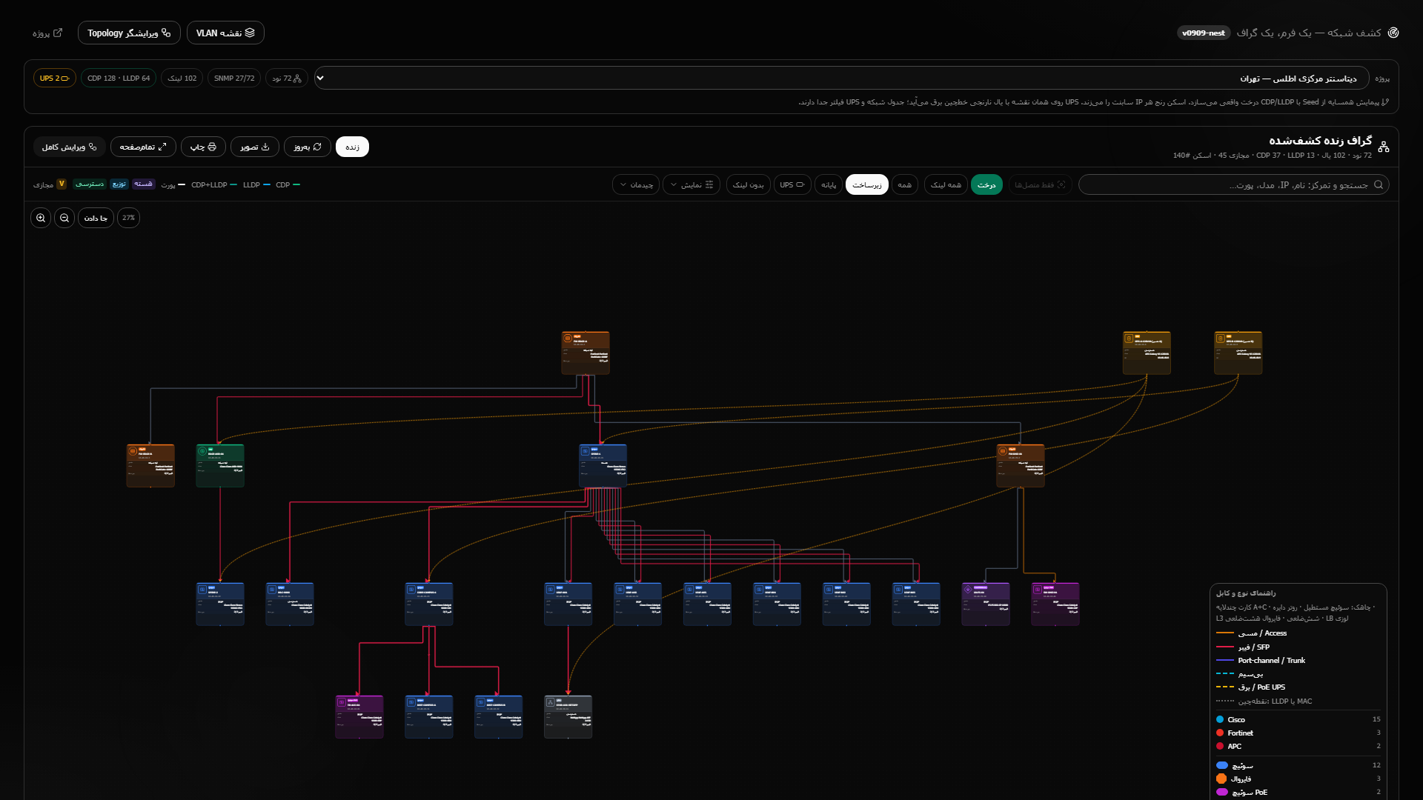1423x800 pixels.
Task: Fit graph with جا دادن
Action: (x=96, y=218)
